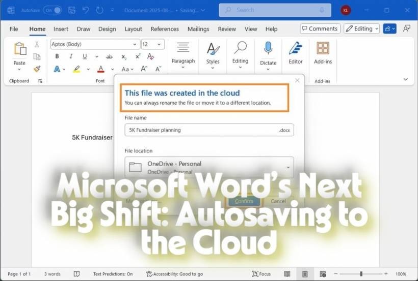Switch to the Layout tab
The image size is (418, 281).
(133, 29)
